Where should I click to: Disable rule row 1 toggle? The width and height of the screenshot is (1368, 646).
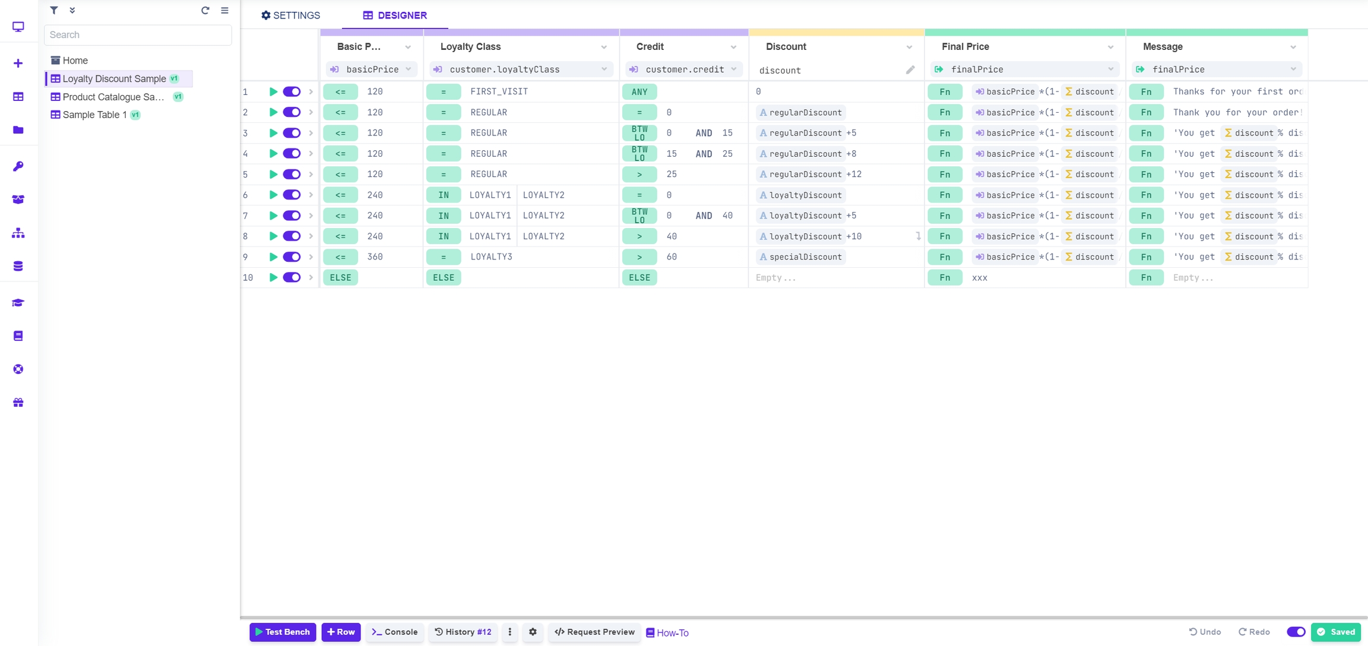pos(292,91)
